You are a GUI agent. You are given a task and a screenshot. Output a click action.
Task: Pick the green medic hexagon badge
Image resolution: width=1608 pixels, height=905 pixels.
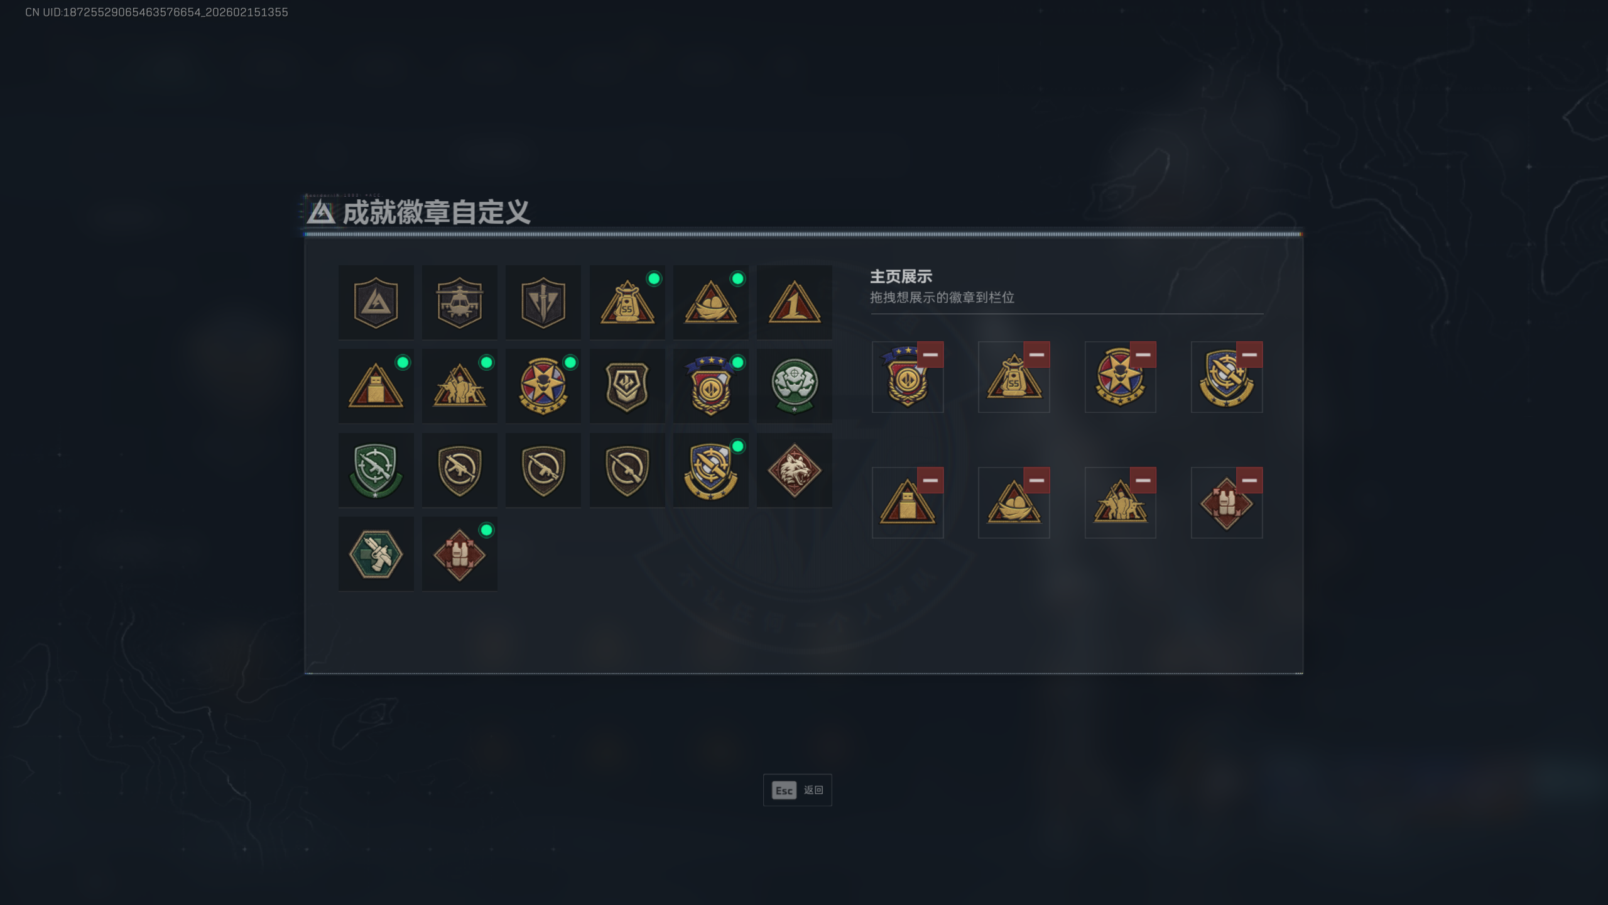point(376,554)
